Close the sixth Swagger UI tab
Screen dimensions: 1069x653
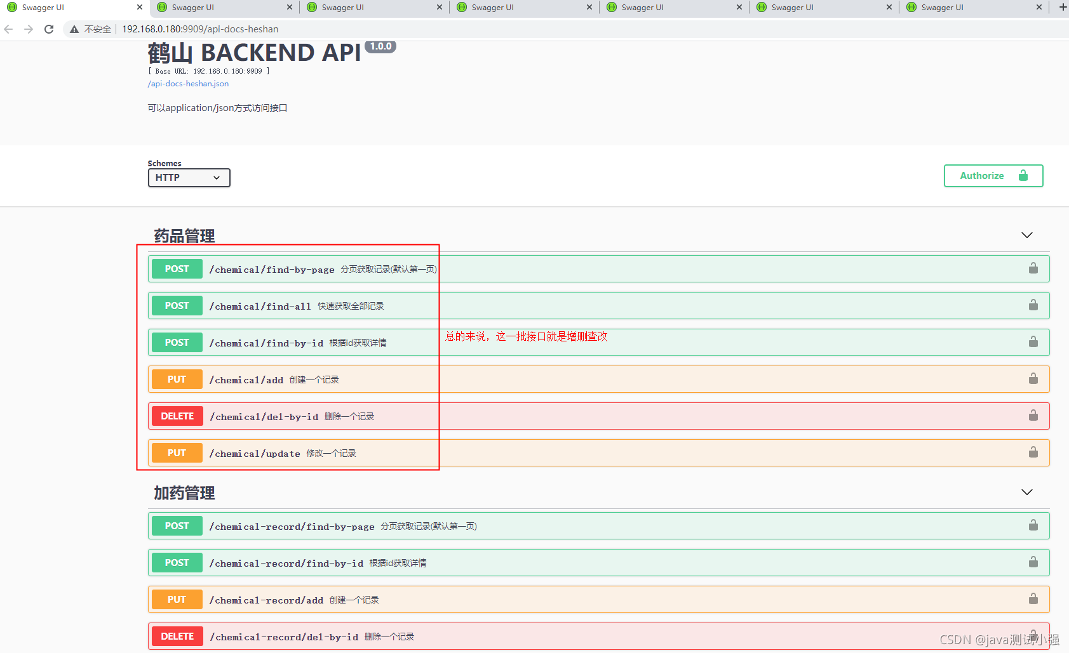pyautogui.click(x=889, y=7)
